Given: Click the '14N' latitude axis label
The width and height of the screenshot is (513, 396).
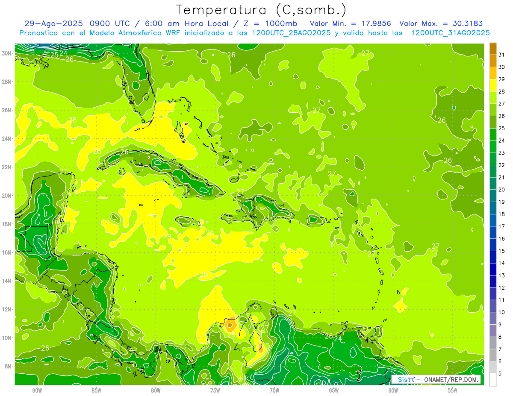Looking at the screenshot, I should coord(6,281).
